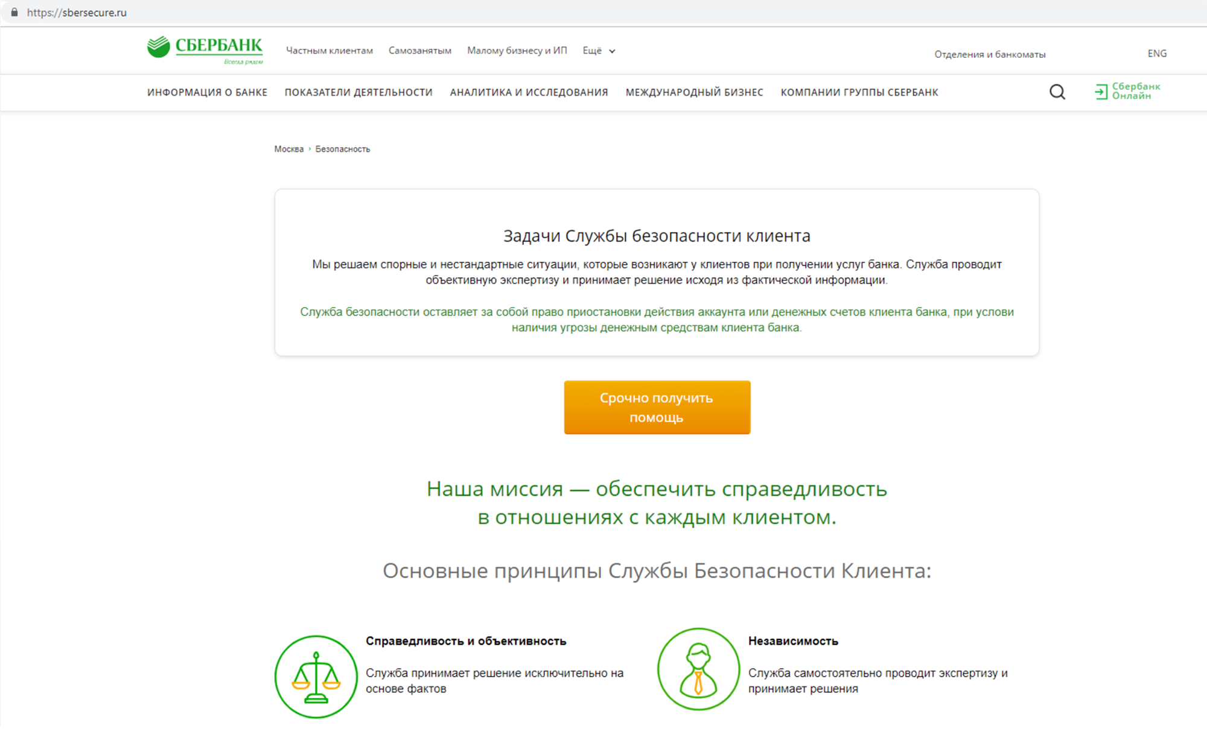
Task: Click the Срочно получить помощь button
Action: [657, 407]
